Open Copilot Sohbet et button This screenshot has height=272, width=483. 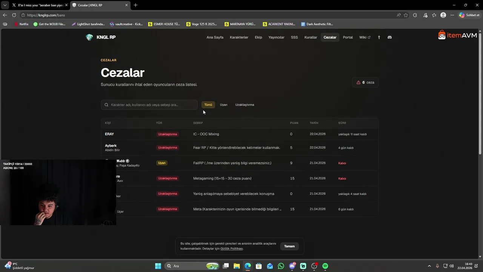[x=469, y=15]
